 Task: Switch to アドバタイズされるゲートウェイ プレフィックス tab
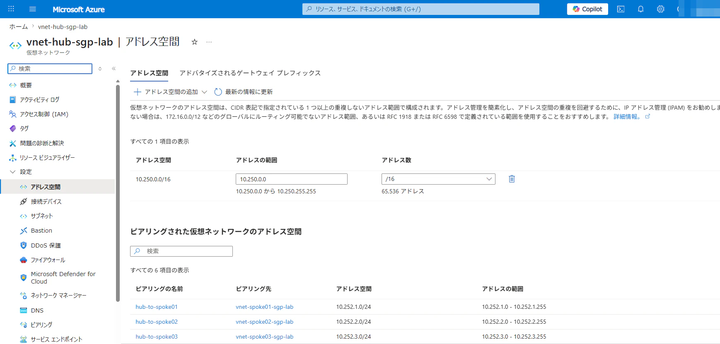pos(250,73)
